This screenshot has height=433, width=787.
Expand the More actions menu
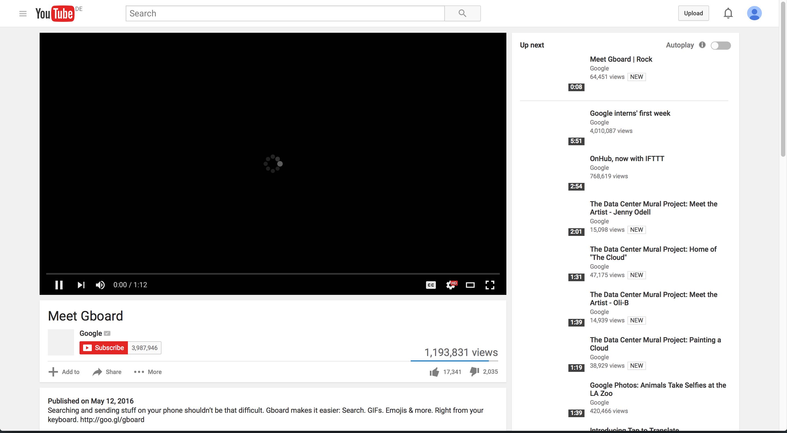pyautogui.click(x=148, y=372)
